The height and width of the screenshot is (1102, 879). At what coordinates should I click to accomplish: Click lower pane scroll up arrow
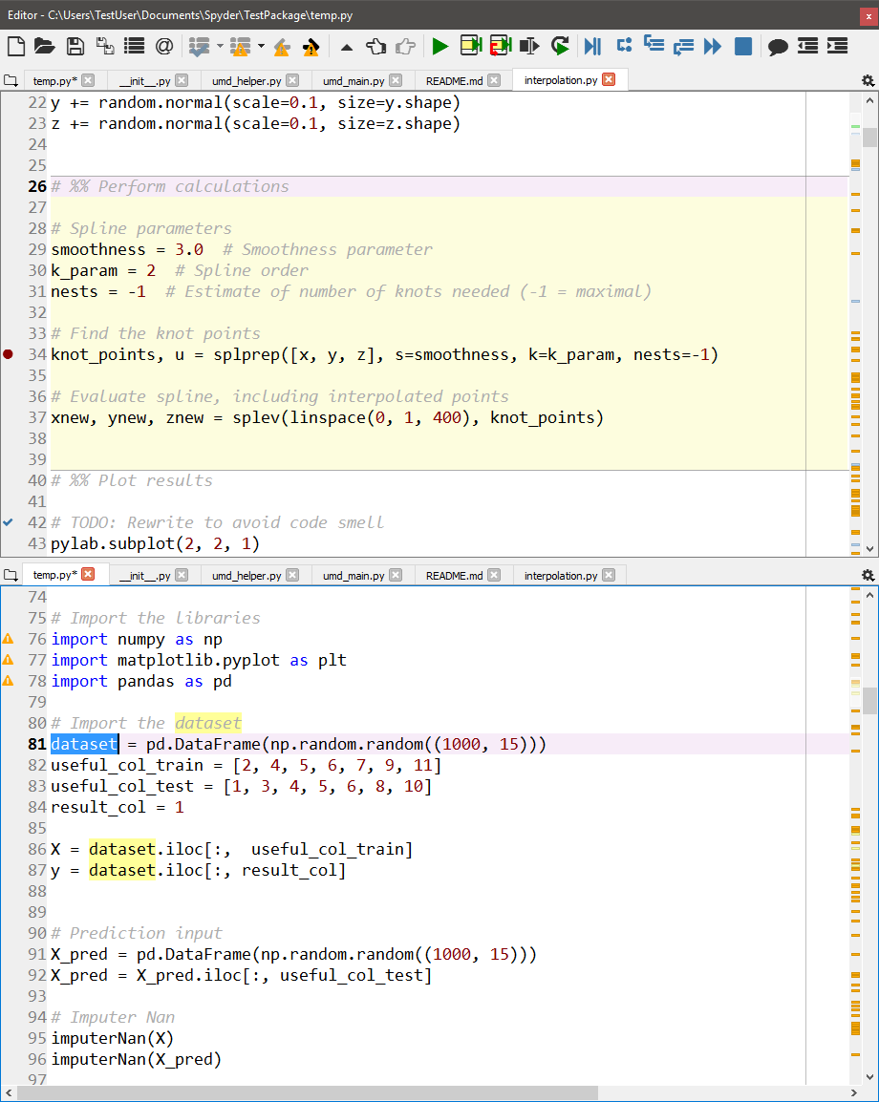869,595
